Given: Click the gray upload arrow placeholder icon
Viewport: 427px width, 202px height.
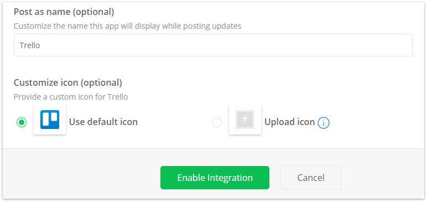Looking at the screenshot, I should coord(245,120).
